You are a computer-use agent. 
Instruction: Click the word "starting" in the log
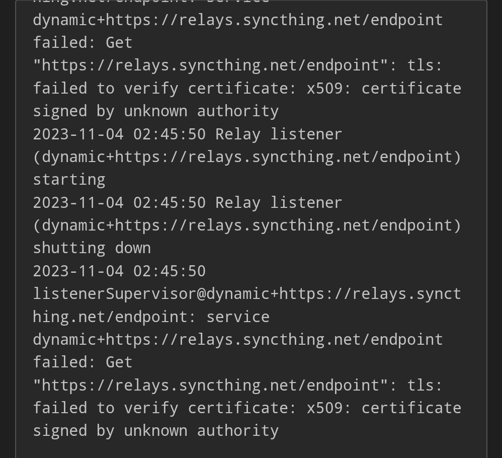point(69,180)
